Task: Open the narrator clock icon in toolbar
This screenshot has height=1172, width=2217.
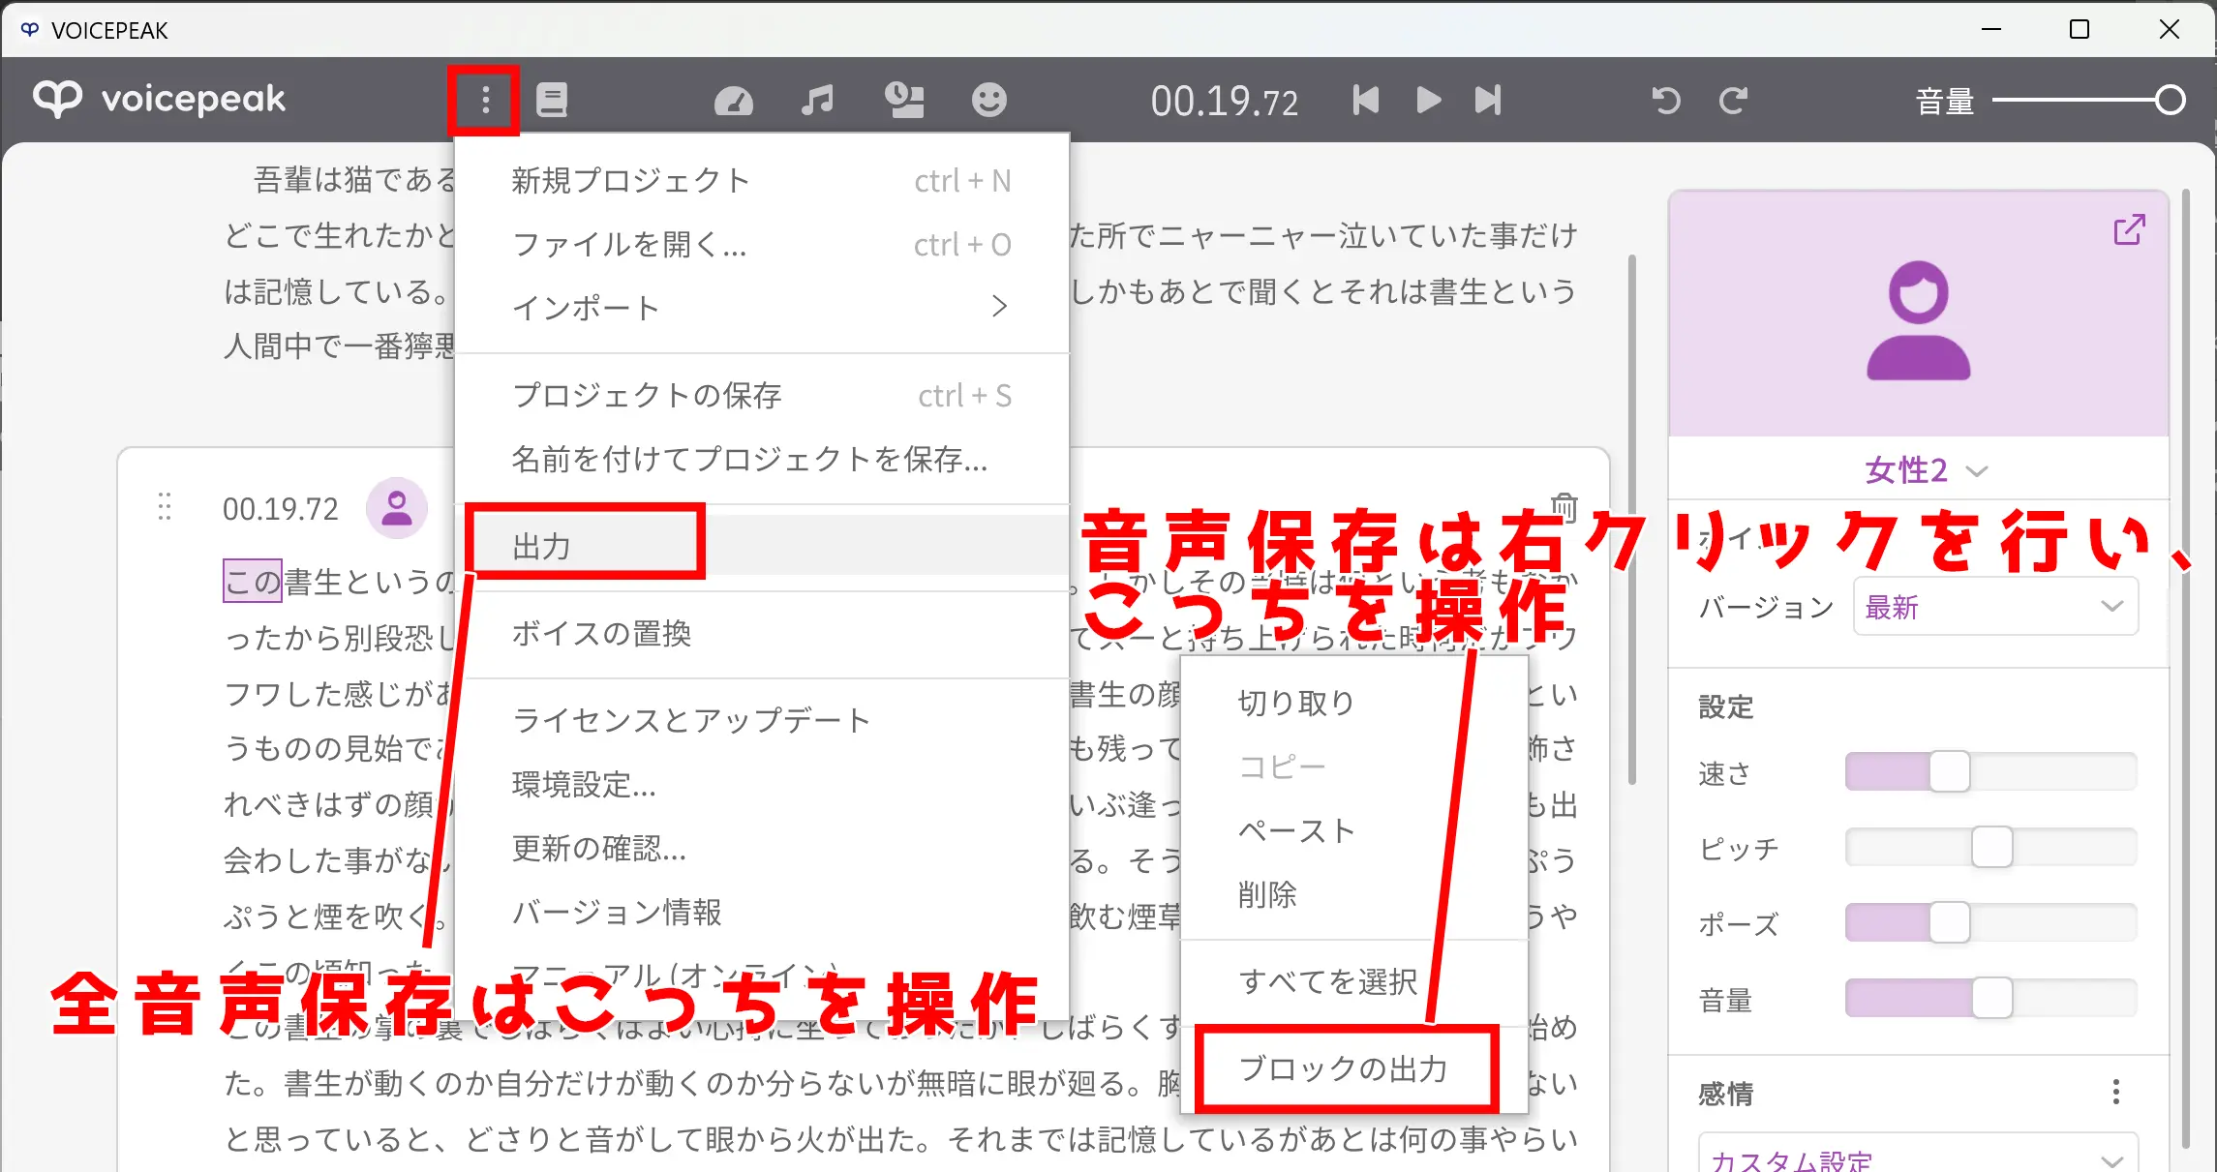Action: pos(904,100)
